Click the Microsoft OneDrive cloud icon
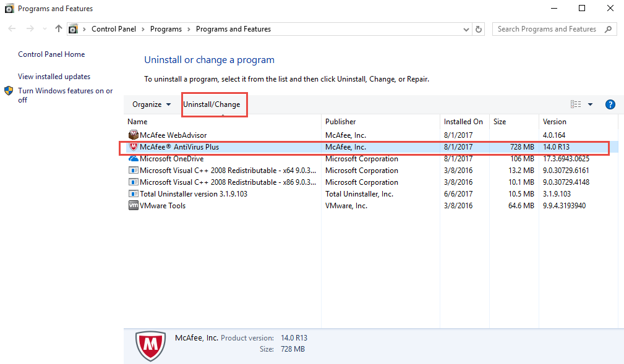This screenshot has width=624, height=364. coord(133,159)
